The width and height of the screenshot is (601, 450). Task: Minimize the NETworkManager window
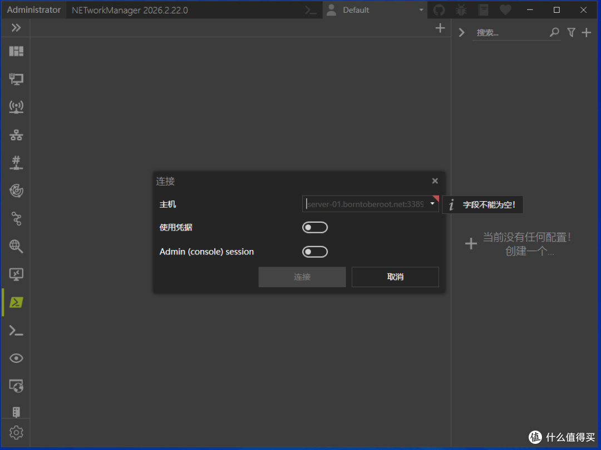point(530,10)
